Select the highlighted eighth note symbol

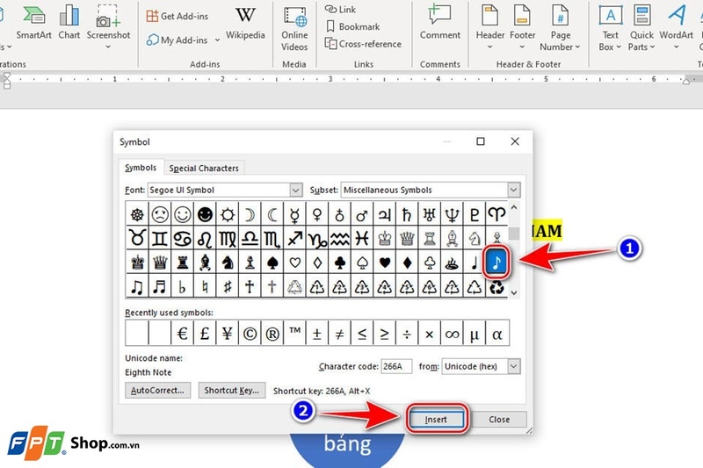496,263
